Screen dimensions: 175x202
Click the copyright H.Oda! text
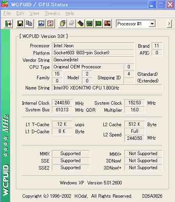pyautogui.click(x=77, y=196)
